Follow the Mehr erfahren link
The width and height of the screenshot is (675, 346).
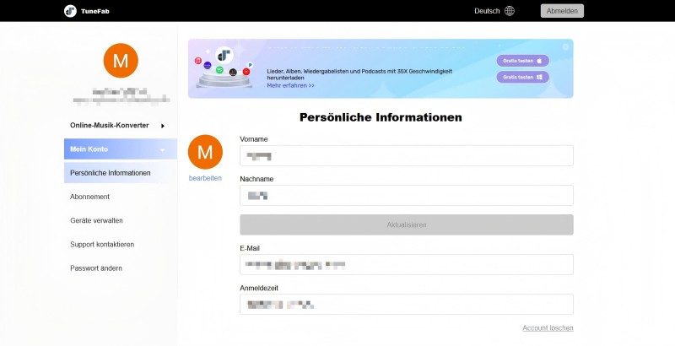click(290, 85)
